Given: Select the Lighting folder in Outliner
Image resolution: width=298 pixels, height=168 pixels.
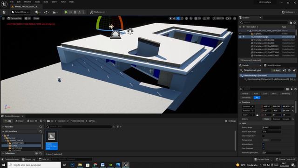Looking at the screenshot, I should tap(258, 34).
